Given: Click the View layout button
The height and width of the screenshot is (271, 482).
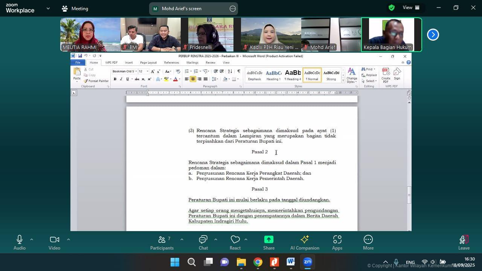Looking at the screenshot, I should coord(411,8).
